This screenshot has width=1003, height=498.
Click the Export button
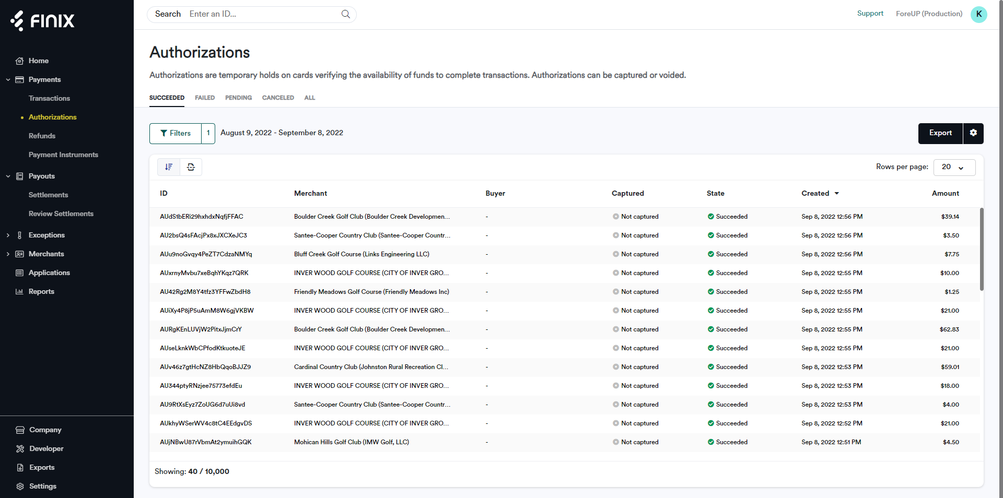tap(940, 133)
